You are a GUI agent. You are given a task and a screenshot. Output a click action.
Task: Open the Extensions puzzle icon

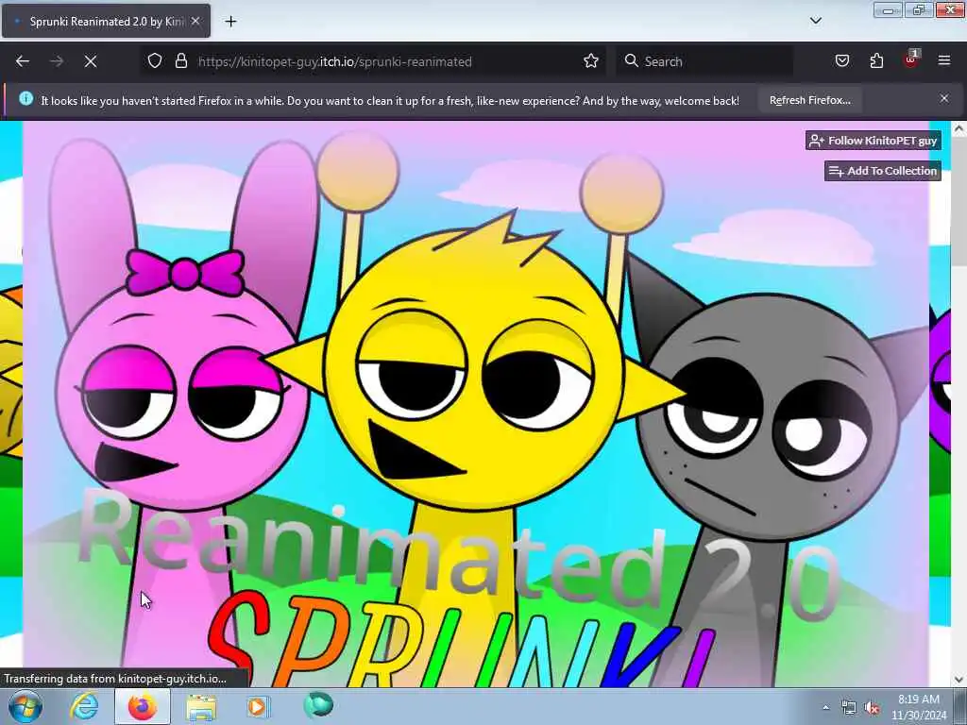tap(876, 61)
